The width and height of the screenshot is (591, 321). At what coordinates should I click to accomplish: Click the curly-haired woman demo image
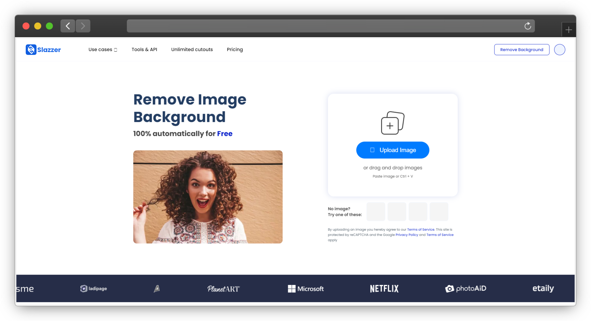(208, 197)
